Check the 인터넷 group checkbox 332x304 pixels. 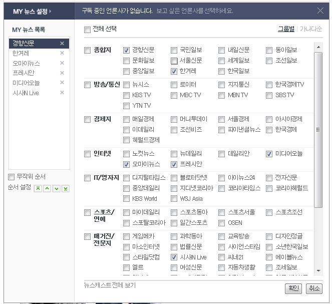(87, 154)
